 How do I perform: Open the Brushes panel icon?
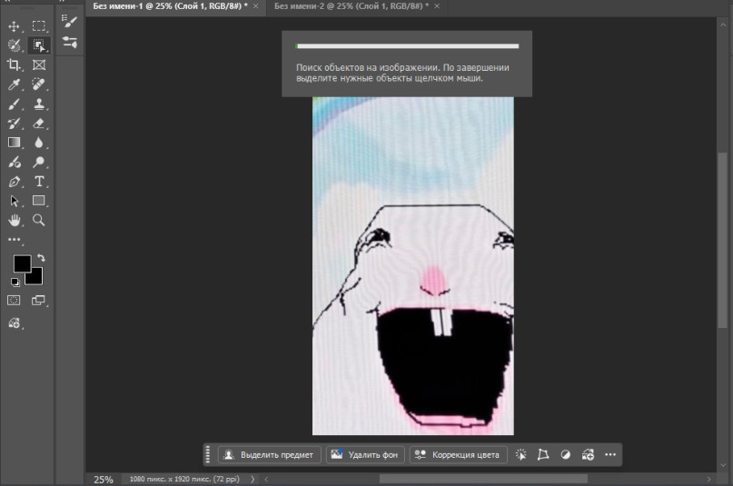click(70, 21)
